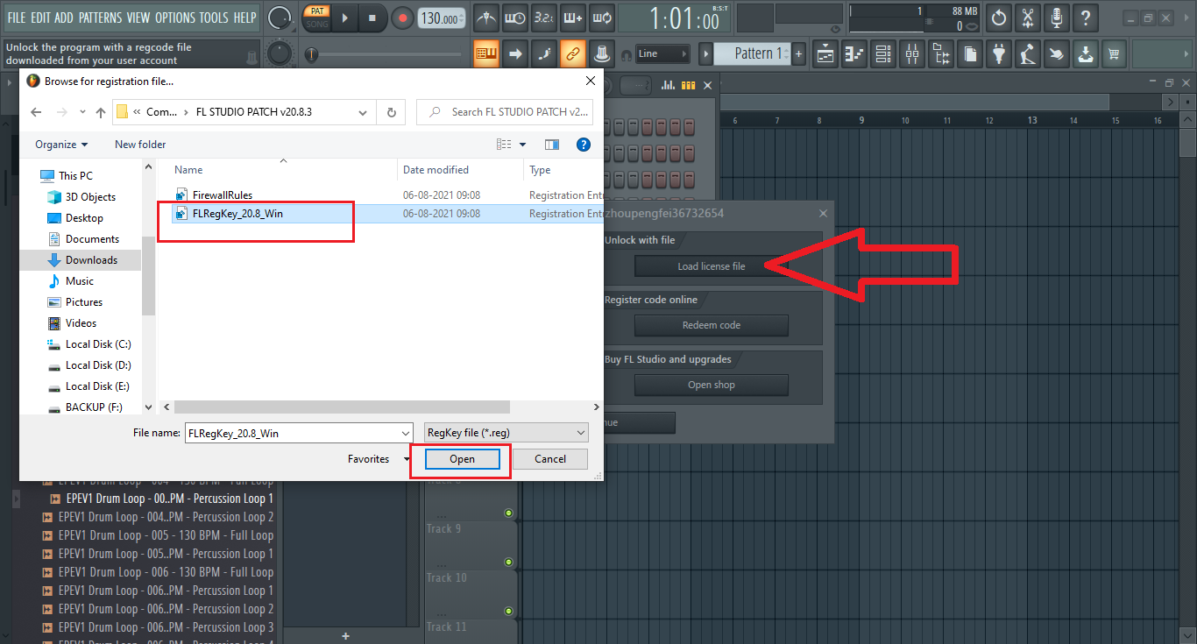Click the microphone one-click recording icon
The image size is (1197, 644).
tap(1057, 18)
